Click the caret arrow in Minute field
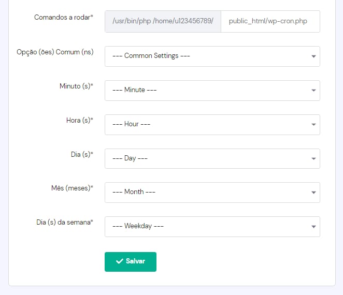This screenshot has height=295, width=343. (x=313, y=91)
